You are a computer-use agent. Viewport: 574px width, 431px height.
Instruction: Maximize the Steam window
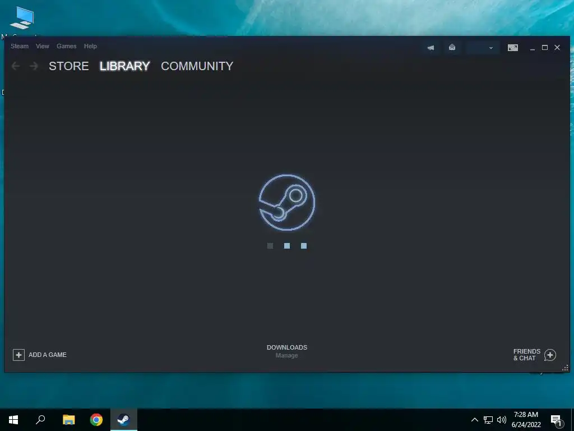point(545,48)
